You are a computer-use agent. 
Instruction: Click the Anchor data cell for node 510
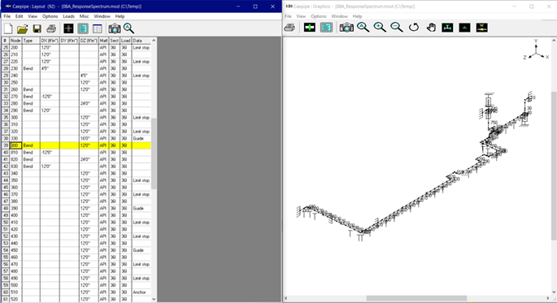pyautogui.click(x=141, y=292)
